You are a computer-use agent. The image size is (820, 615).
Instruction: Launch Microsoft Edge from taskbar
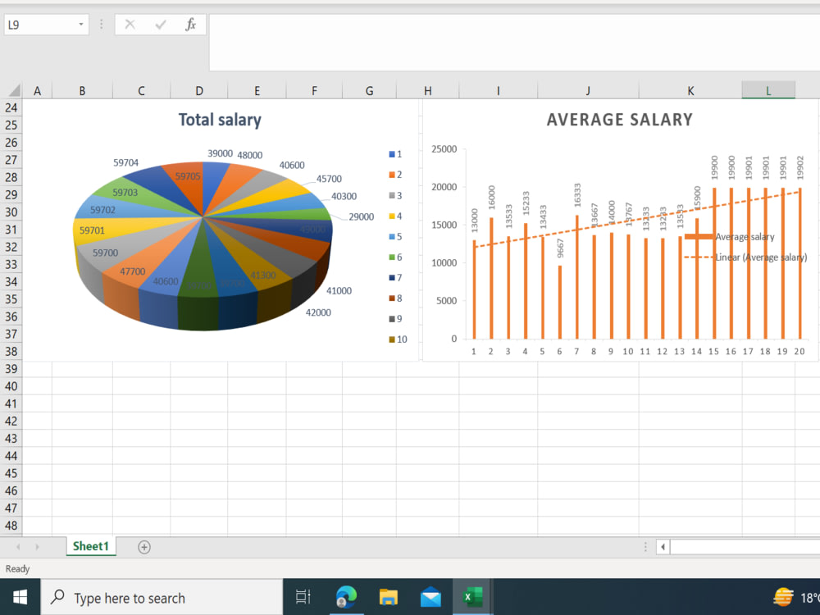pos(346,597)
